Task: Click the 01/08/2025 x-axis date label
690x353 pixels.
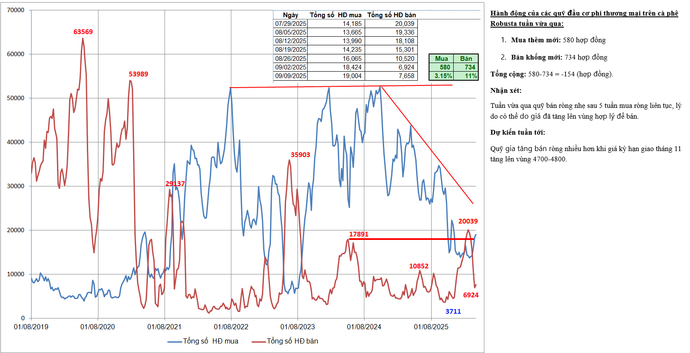Action: pos(431,327)
